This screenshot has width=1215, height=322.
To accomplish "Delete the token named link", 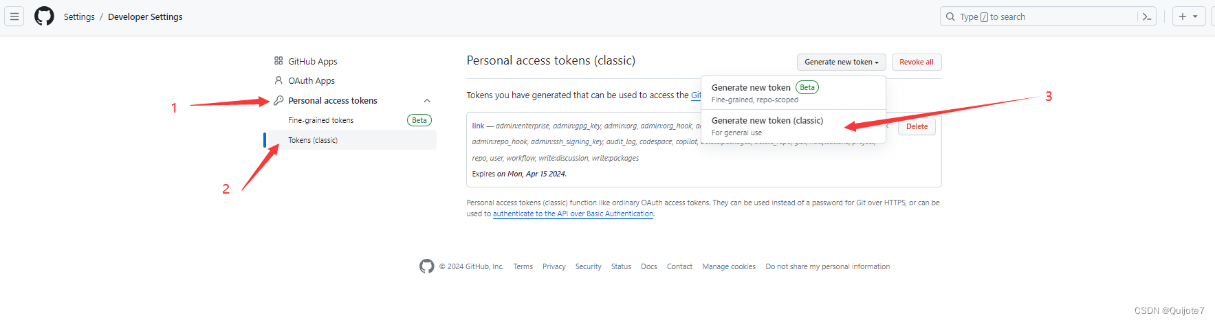I will tap(917, 126).
